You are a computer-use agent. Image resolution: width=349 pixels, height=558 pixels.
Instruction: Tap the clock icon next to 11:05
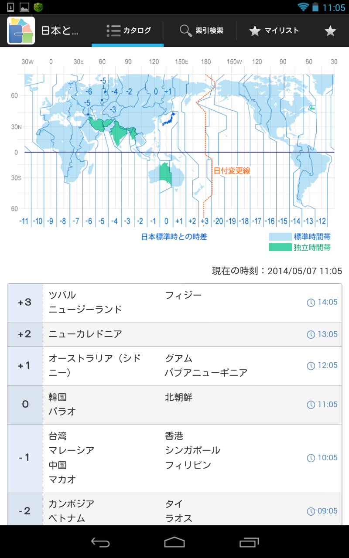(311, 405)
